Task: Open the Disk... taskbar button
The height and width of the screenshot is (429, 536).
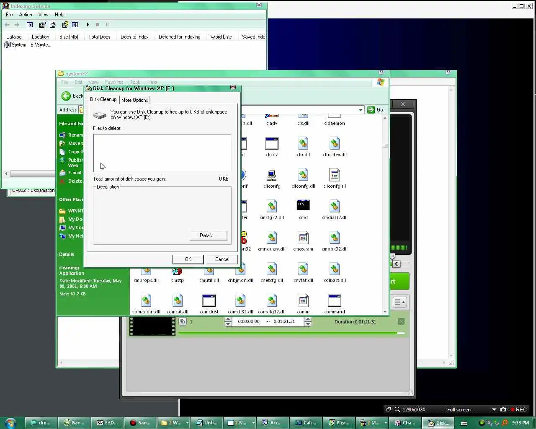Action: click(x=438, y=423)
